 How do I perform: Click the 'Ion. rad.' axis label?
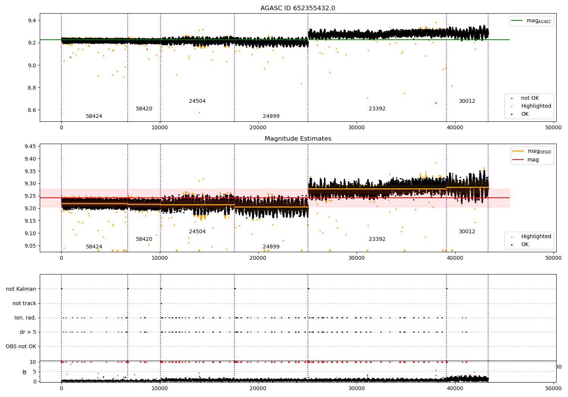[25, 318]
